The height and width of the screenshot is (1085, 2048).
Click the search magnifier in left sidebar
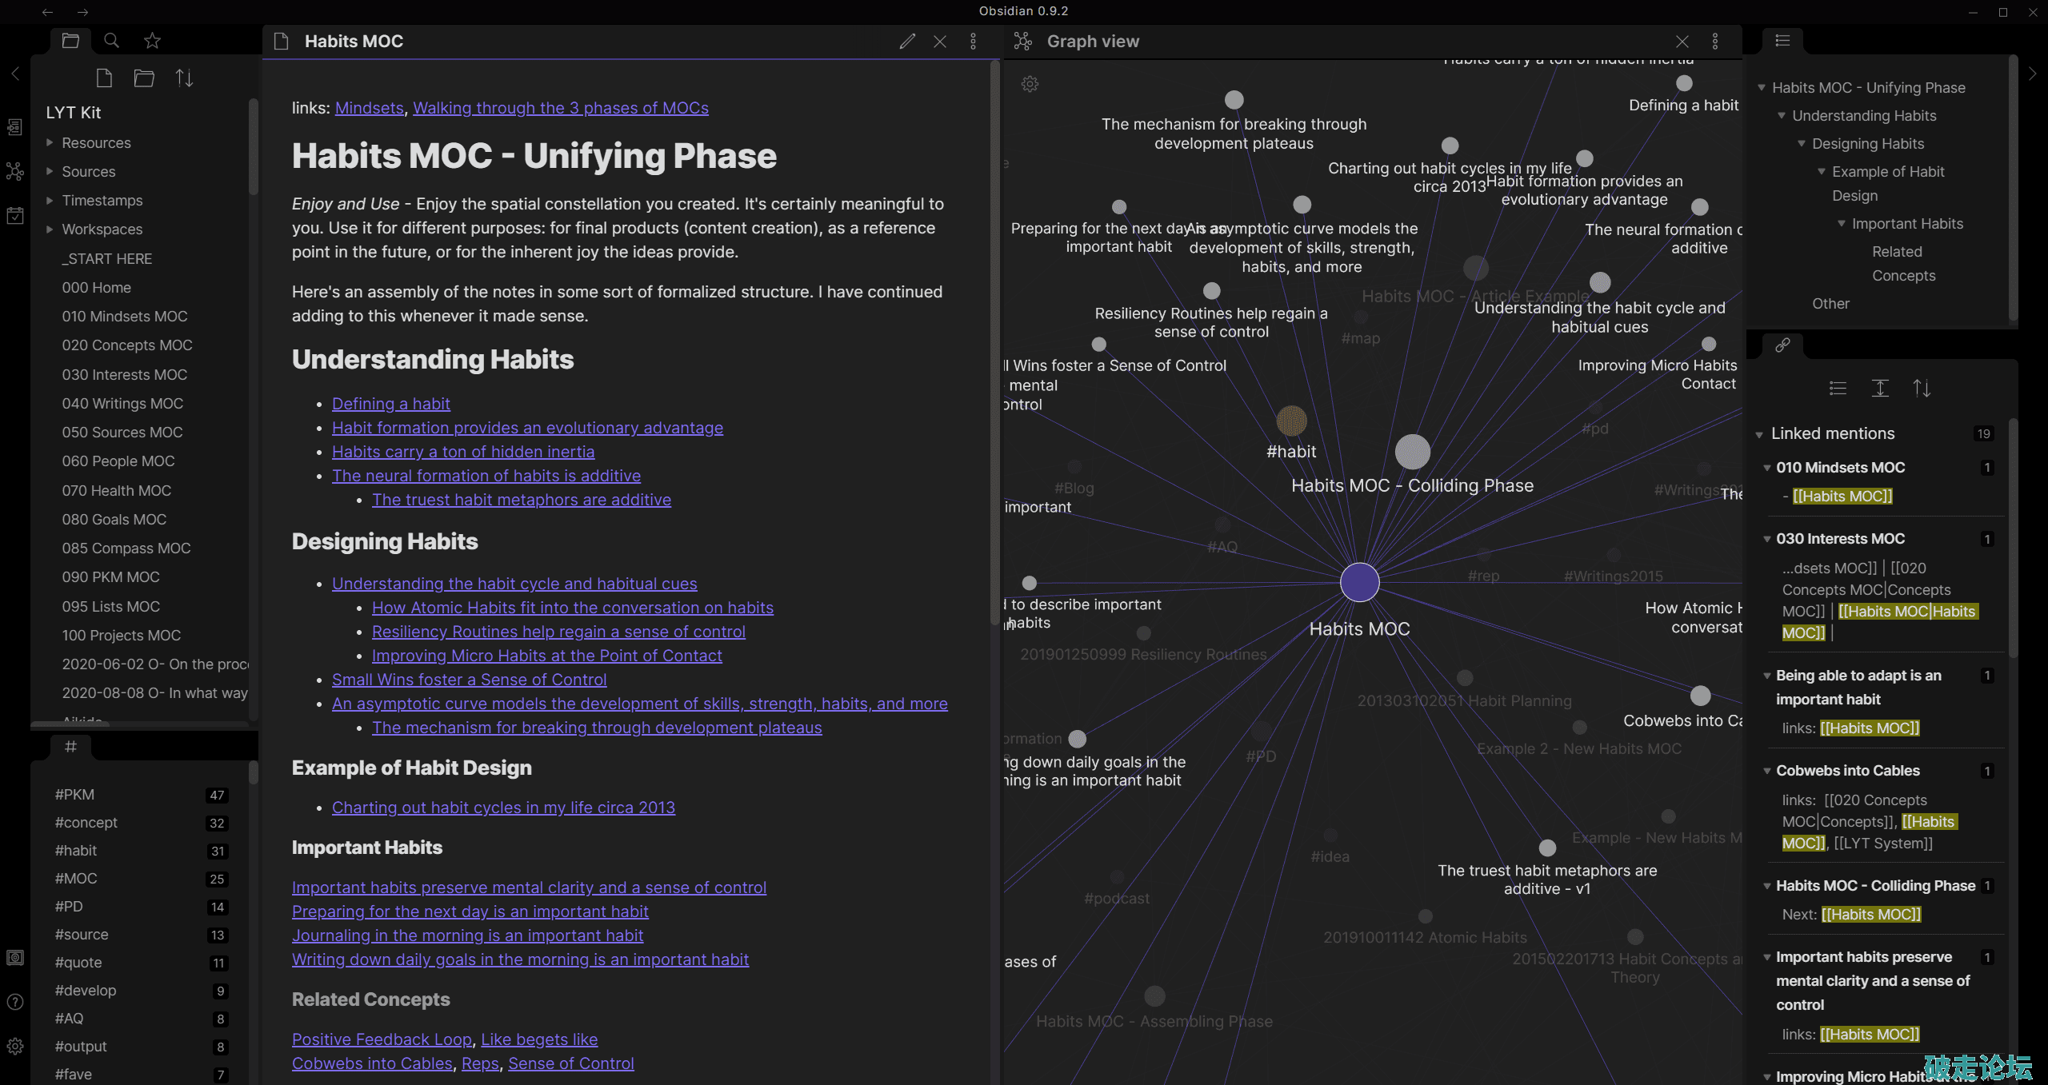point(111,41)
